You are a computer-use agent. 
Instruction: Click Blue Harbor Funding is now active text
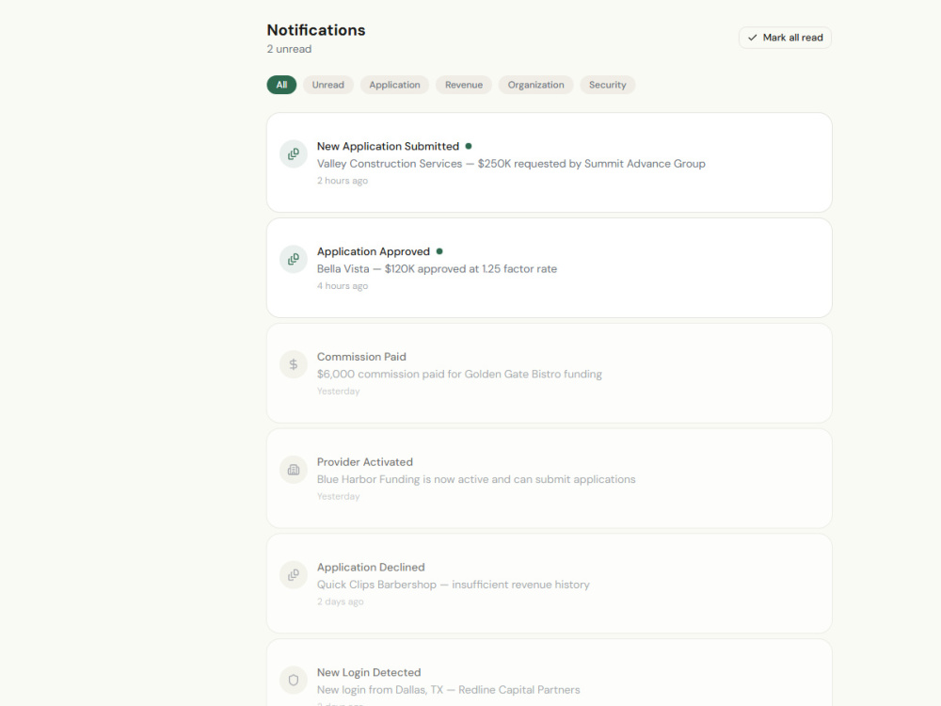click(x=476, y=479)
